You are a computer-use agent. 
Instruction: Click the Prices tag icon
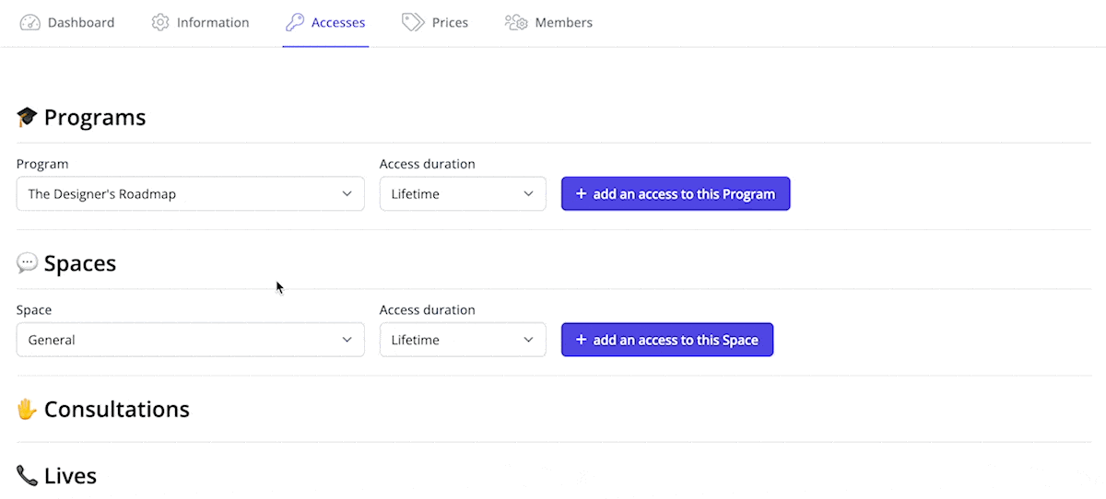[413, 22]
